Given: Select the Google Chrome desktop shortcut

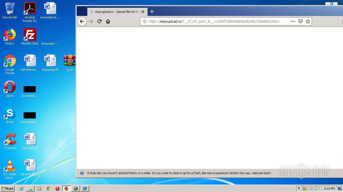Looking at the screenshot, I should point(10,65).
